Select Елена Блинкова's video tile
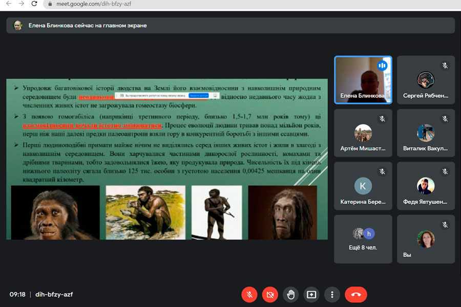461x307 pixels. coord(363,80)
